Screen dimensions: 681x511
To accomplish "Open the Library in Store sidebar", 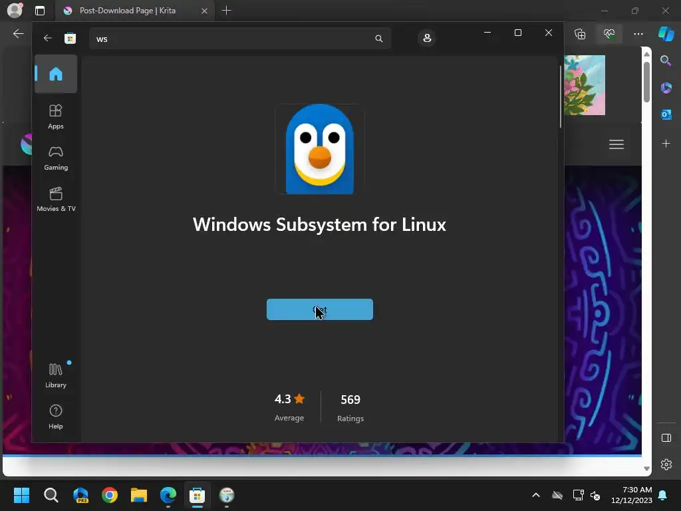I will (x=56, y=375).
